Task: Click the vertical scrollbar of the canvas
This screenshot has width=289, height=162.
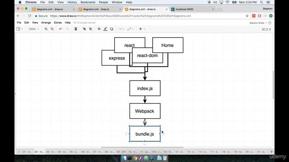Action: (273, 85)
